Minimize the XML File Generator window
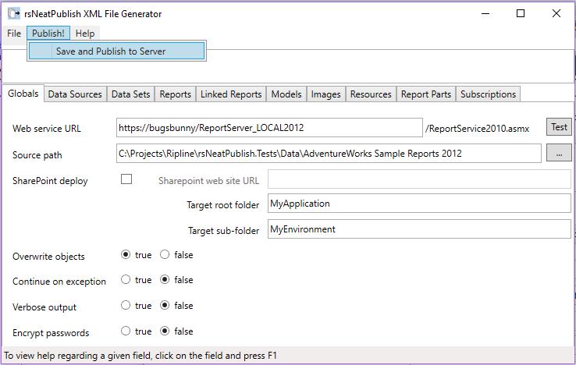Image resolution: width=576 pixels, height=365 pixels. [485, 13]
